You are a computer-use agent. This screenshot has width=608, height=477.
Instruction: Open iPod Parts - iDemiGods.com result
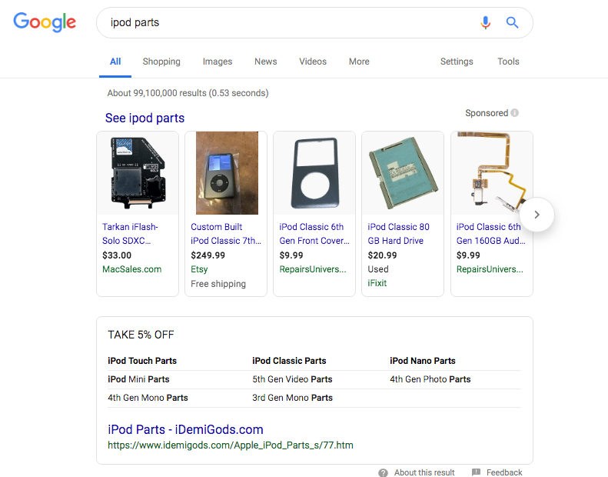(185, 429)
